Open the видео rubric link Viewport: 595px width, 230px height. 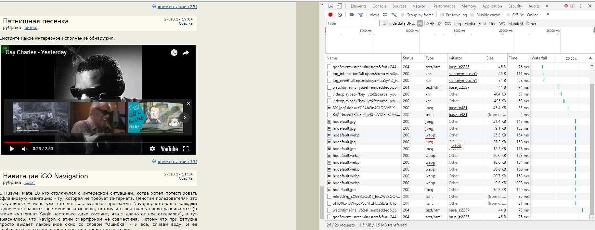(31, 28)
